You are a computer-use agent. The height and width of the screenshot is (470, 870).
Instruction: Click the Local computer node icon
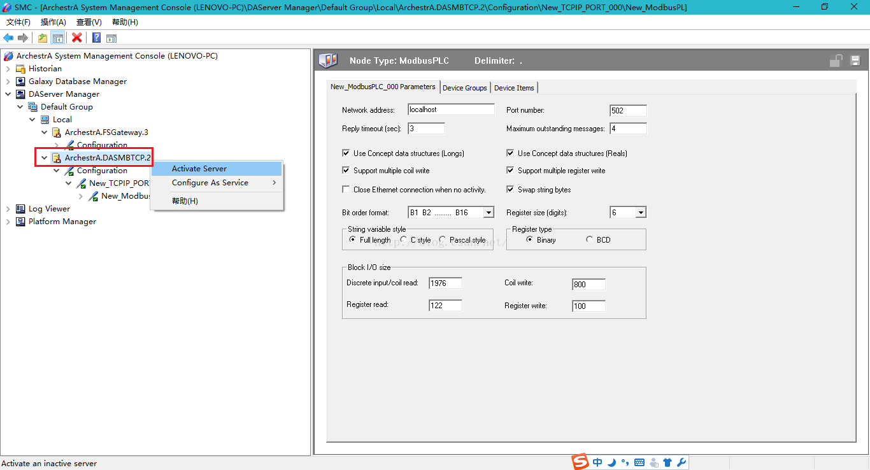(45, 120)
